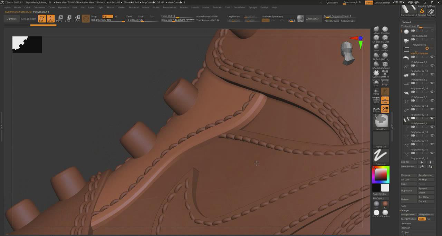Pick the ZModeler brush
442x236 pixels.
pyautogui.click(x=385, y=65)
